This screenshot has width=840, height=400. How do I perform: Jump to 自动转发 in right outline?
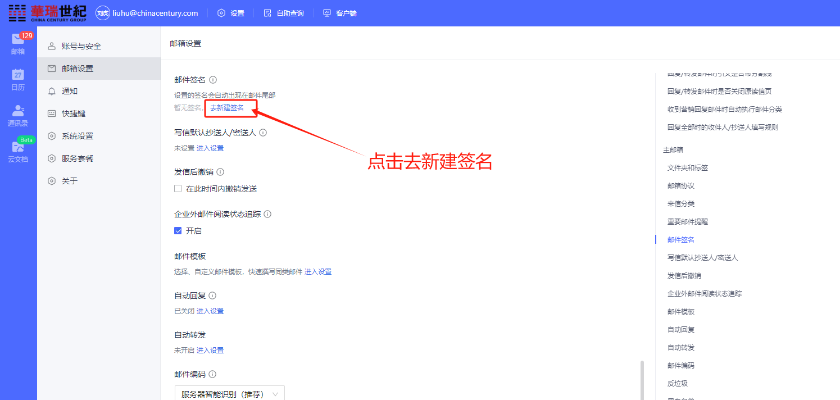[x=681, y=347]
